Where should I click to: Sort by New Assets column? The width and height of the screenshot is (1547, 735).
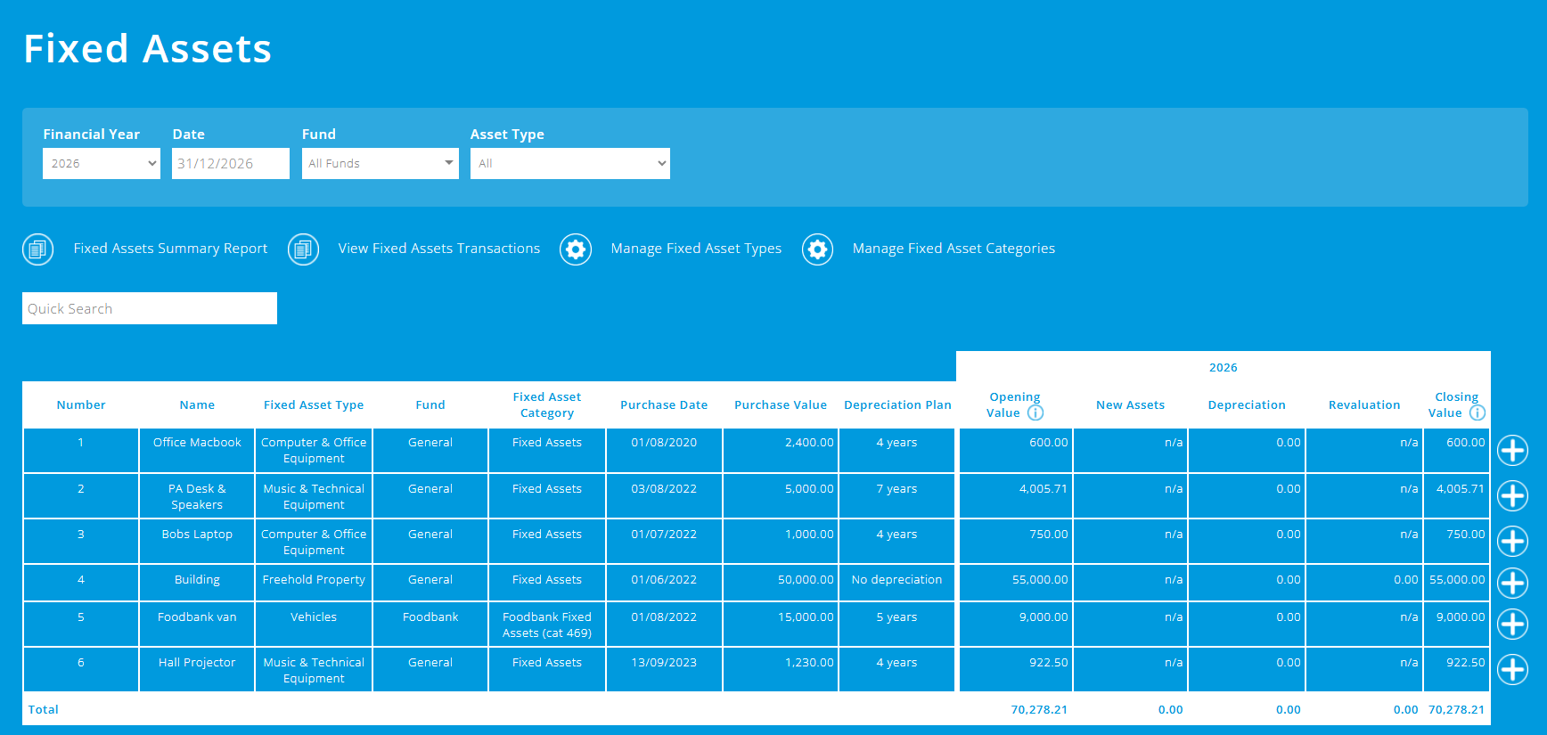point(1130,404)
